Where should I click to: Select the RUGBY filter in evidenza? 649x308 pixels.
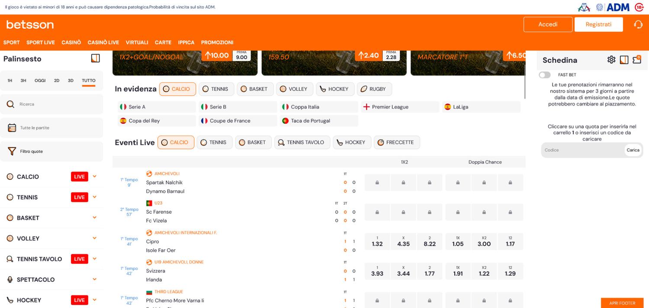pyautogui.click(x=374, y=89)
